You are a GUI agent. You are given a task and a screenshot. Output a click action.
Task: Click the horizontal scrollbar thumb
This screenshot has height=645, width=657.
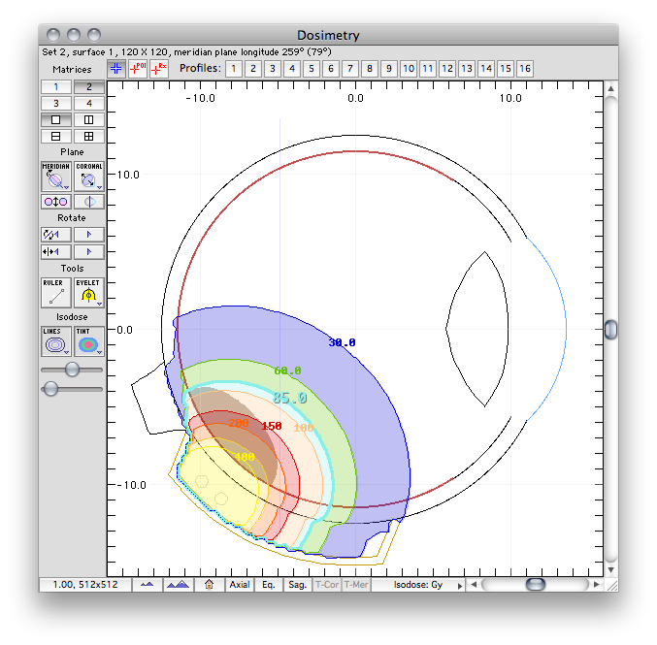pos(536,584)
